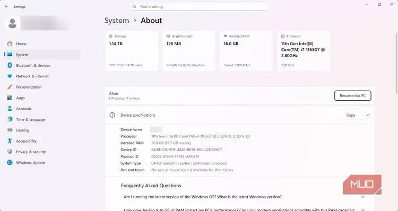Click System breadcrumb link
398x211 pixels.
click(117, 21)
